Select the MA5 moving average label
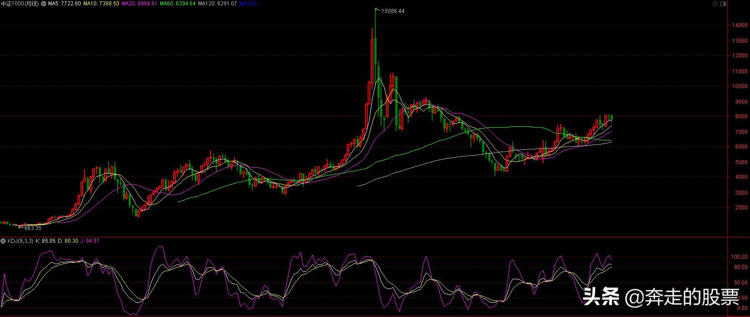 [x=65, y=4]
